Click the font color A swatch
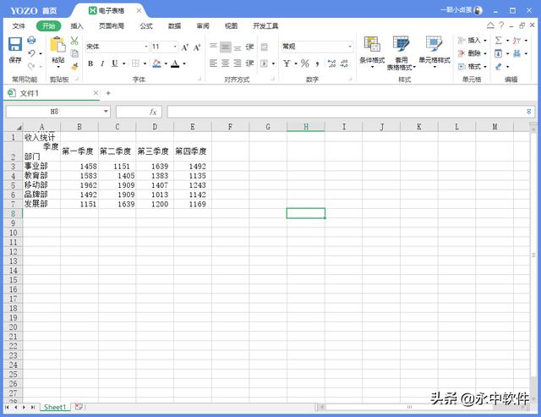 pyautogui.click(x=174, y=63)
